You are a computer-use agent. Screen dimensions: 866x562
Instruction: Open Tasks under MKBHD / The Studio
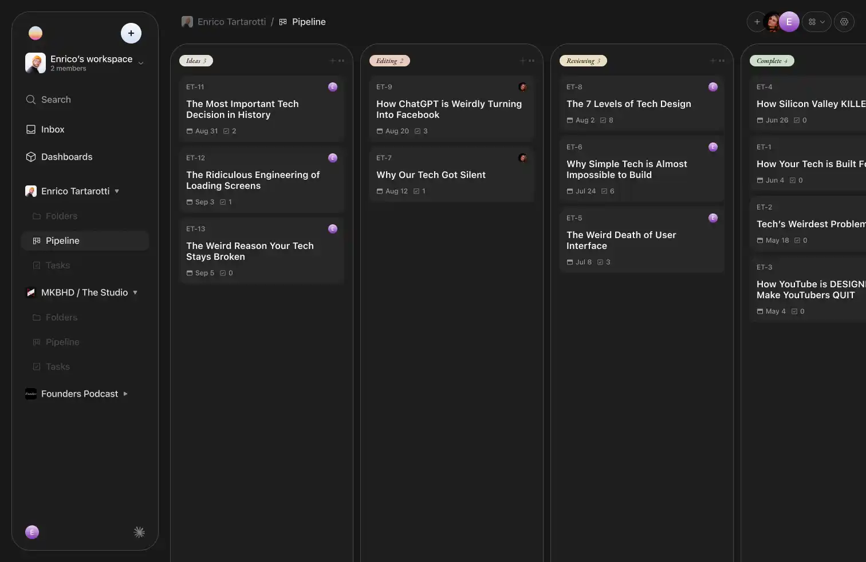[57, 367]
